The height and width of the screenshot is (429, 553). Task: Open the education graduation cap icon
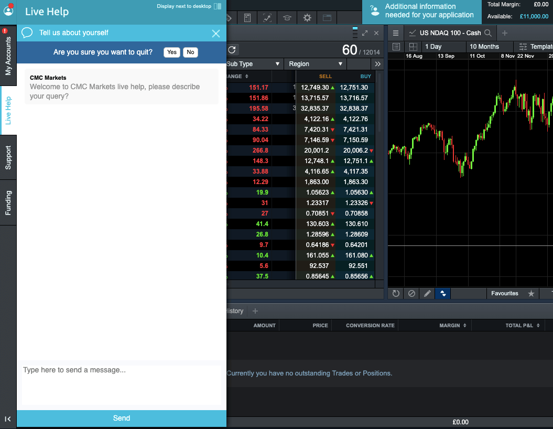(x=287, y=18)
